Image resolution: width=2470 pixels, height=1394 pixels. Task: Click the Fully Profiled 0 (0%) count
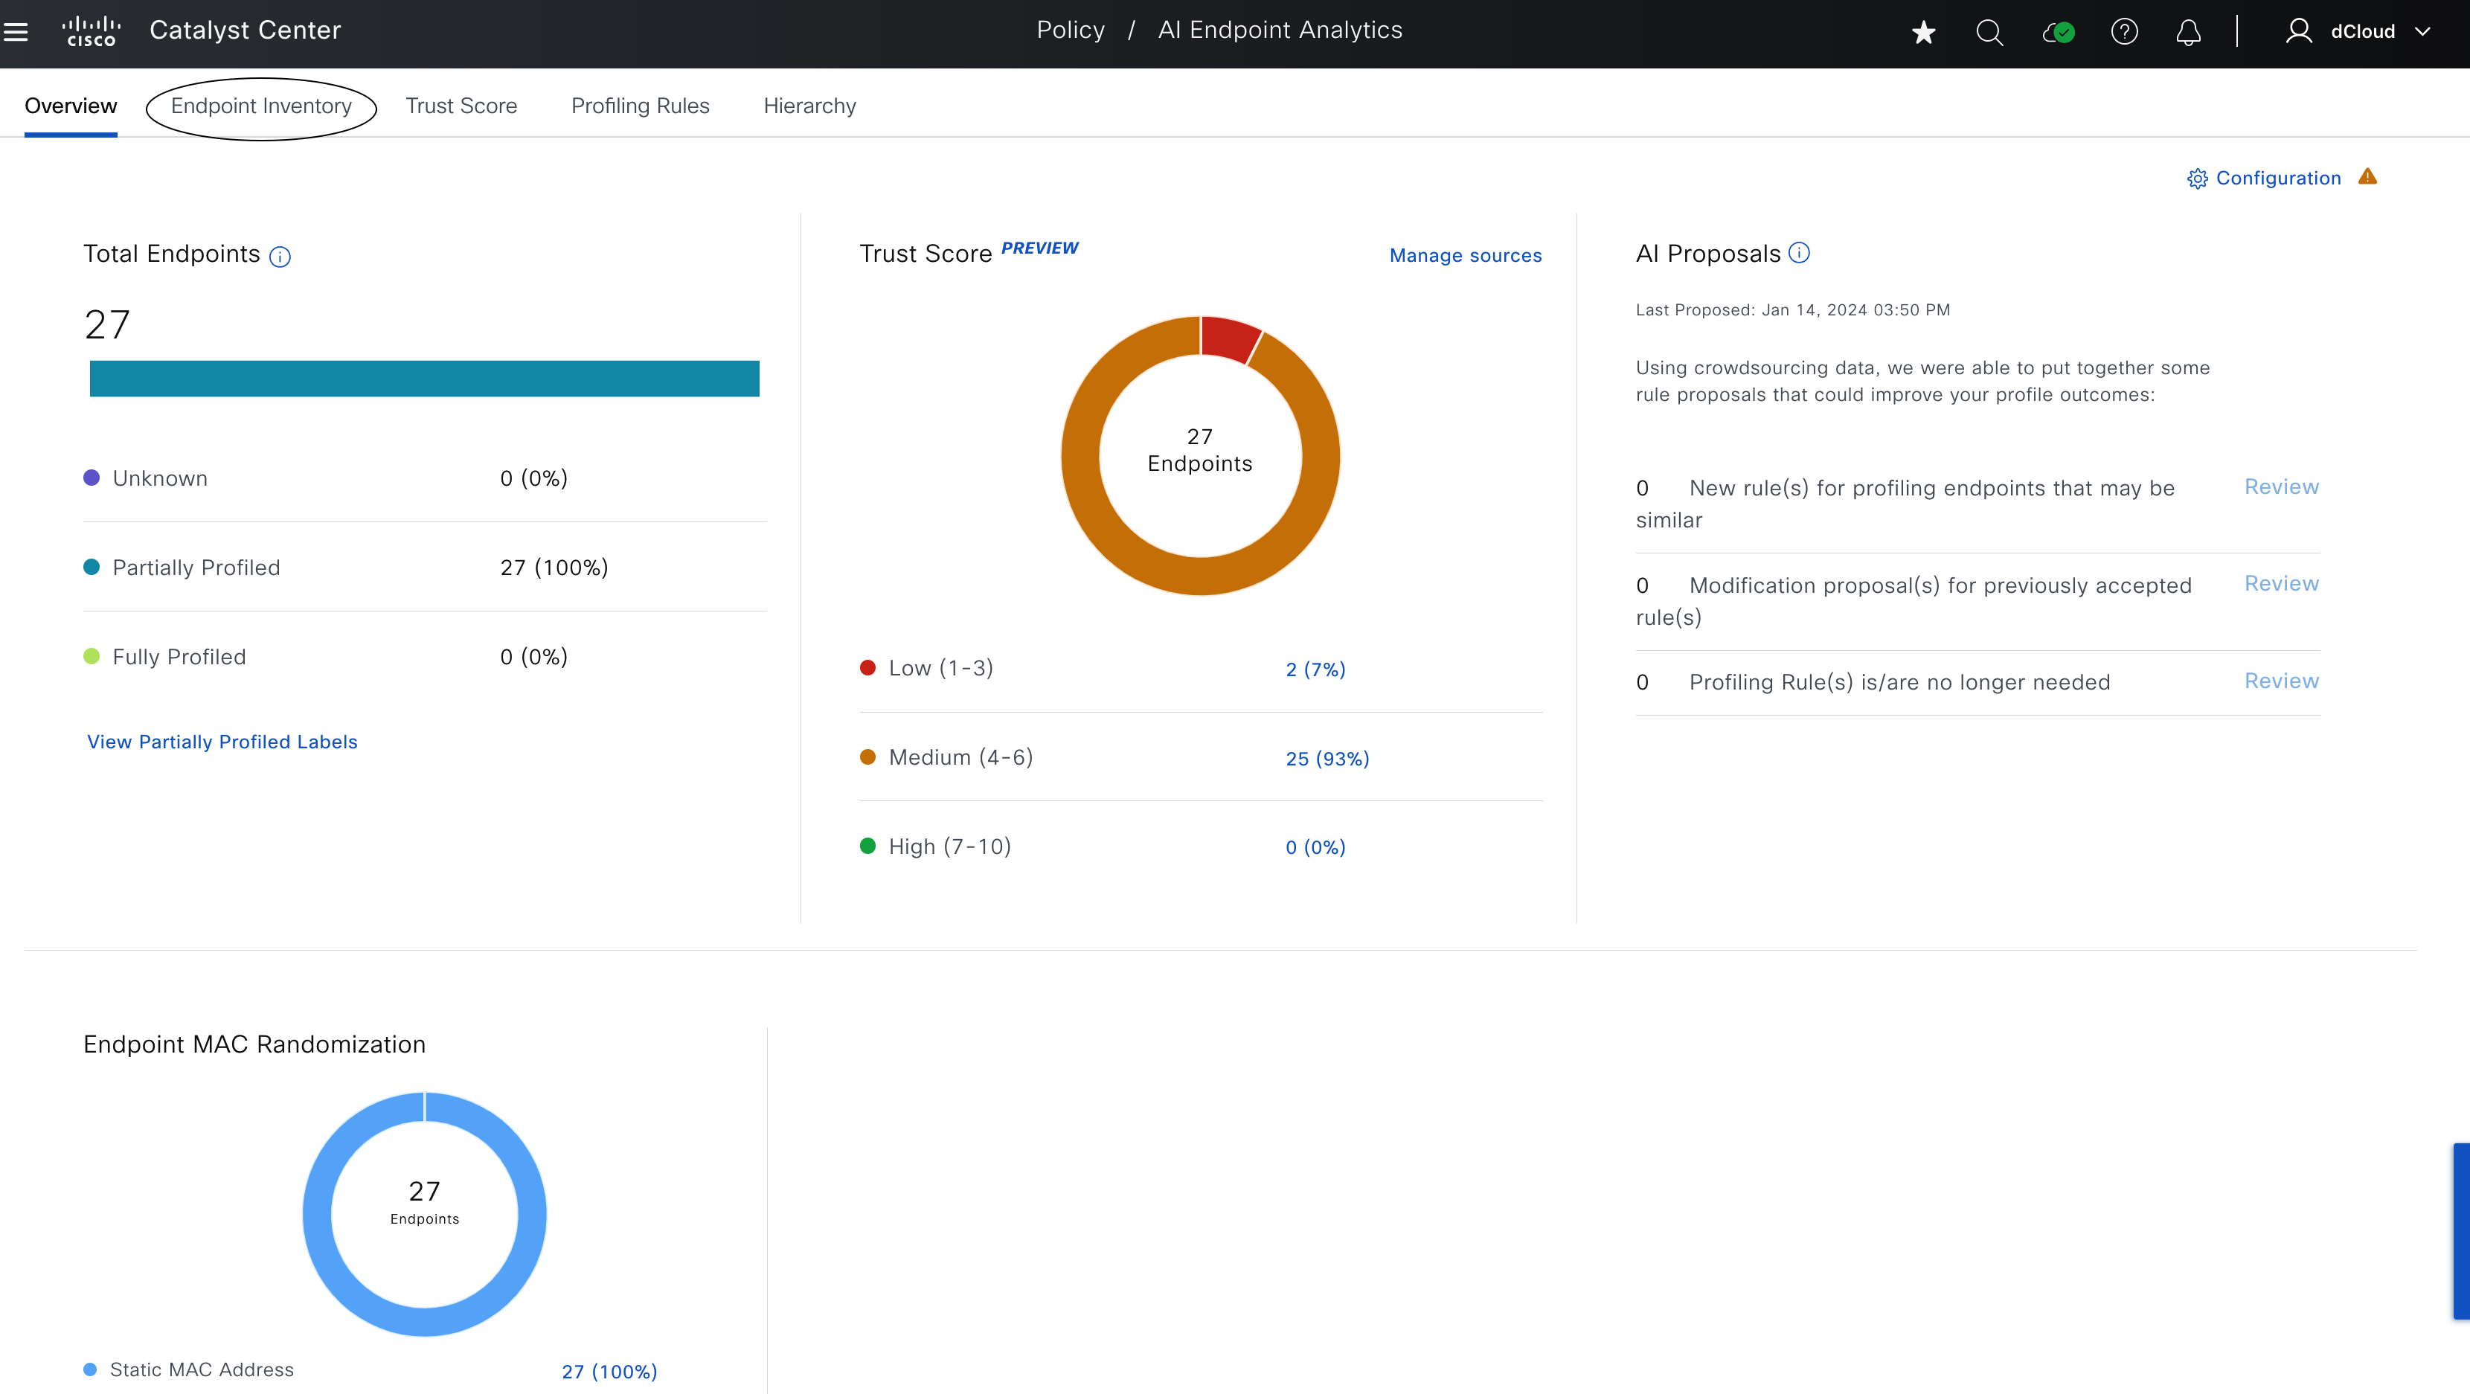(x=534, y=657)
